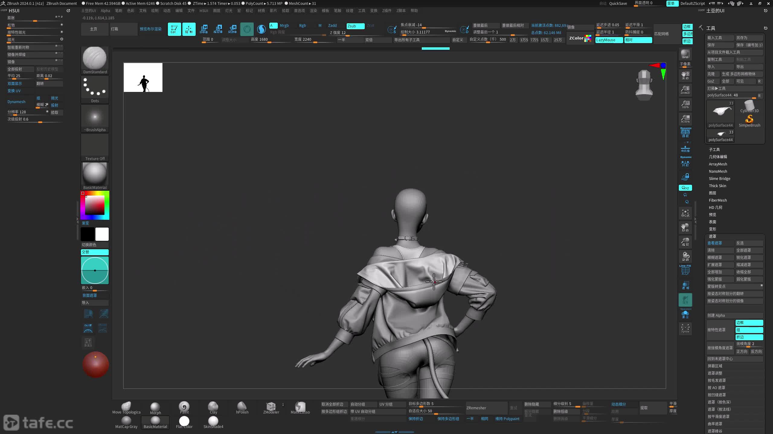Open the Z插件 plugin menu
Image resolution: width=773 pixels, height=434 pixels.
coord(386,11)
